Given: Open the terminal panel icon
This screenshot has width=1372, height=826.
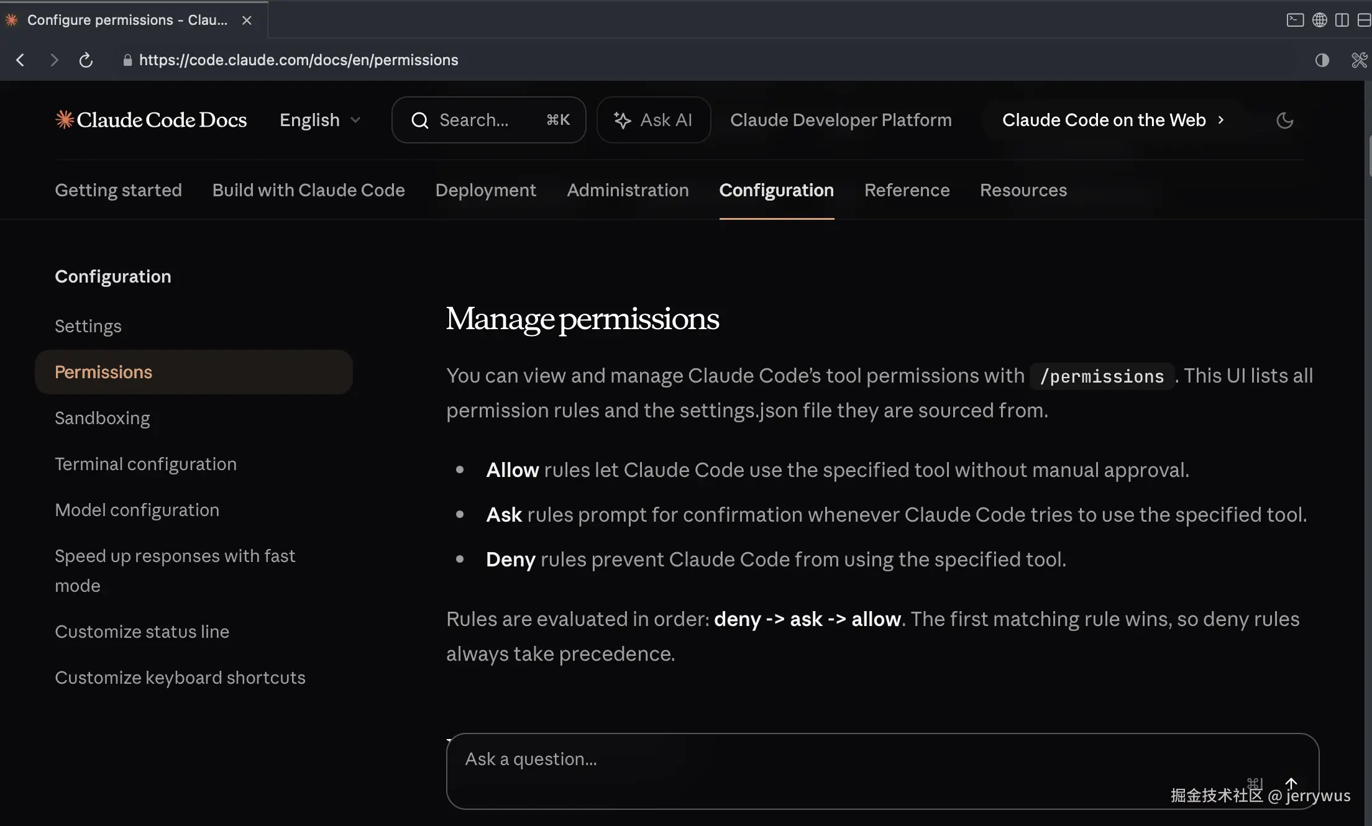Looking at the screenshot, I should click(1295, 20).
